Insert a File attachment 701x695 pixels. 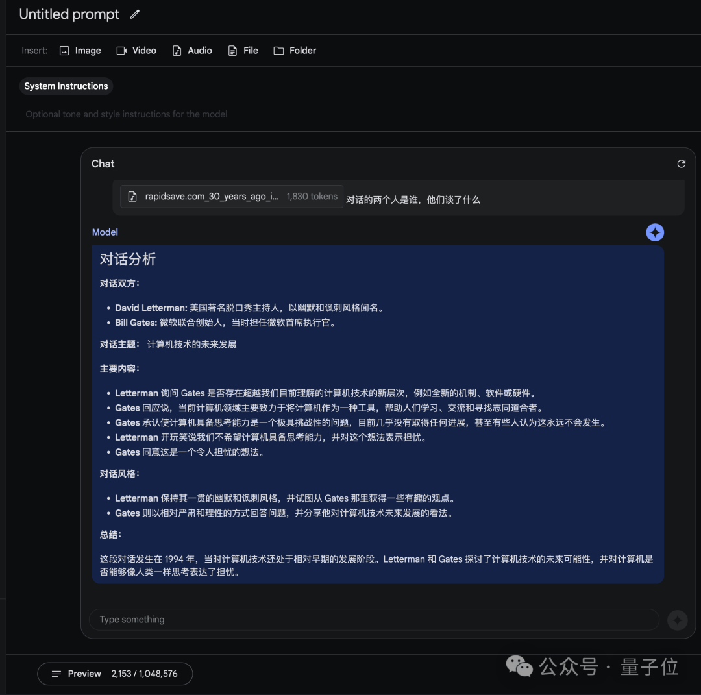point(242,50)
